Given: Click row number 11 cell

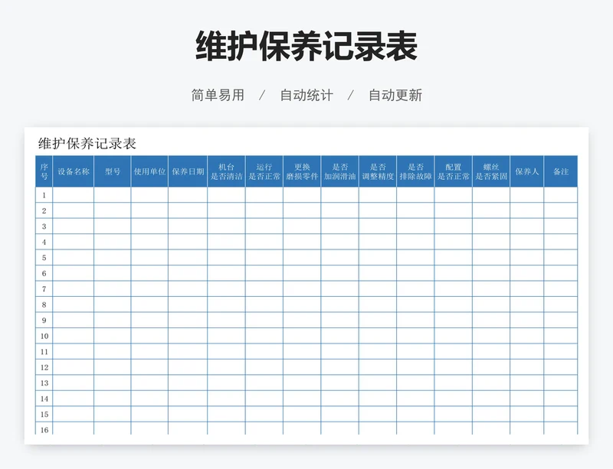Looking at the screenshot, I should (44, 351).
